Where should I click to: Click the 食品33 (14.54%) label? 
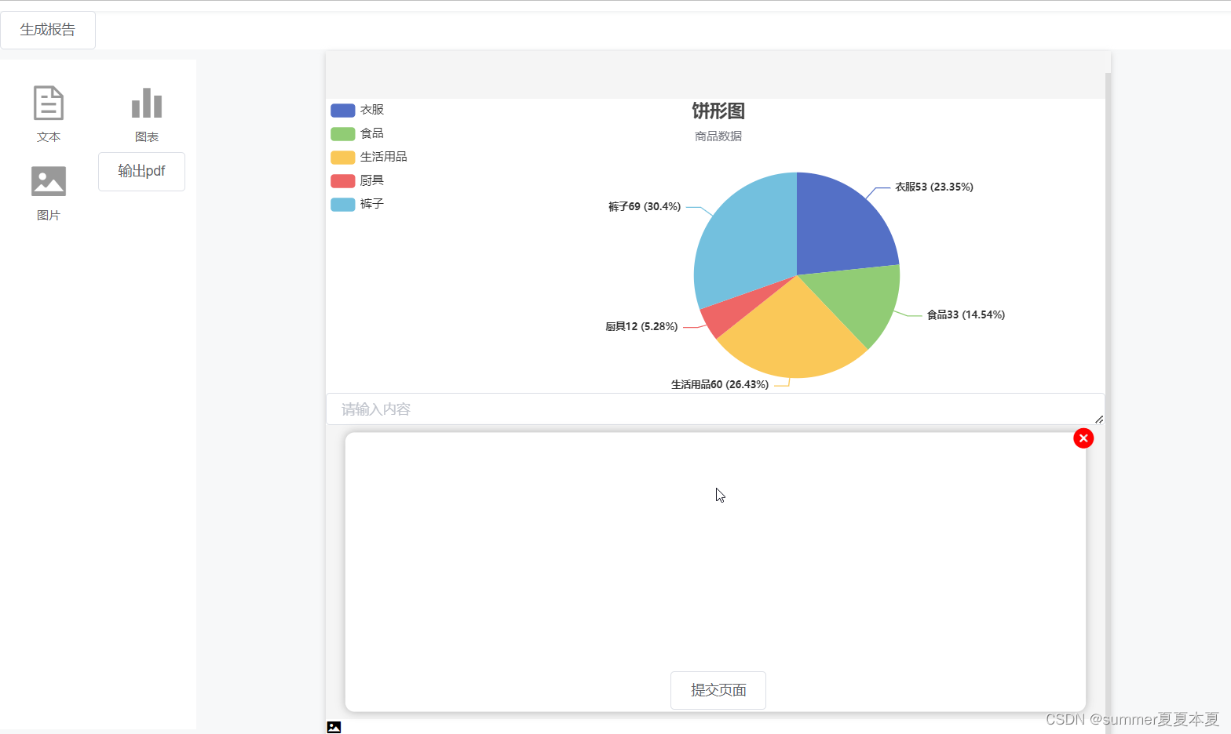tap(966, 314)
